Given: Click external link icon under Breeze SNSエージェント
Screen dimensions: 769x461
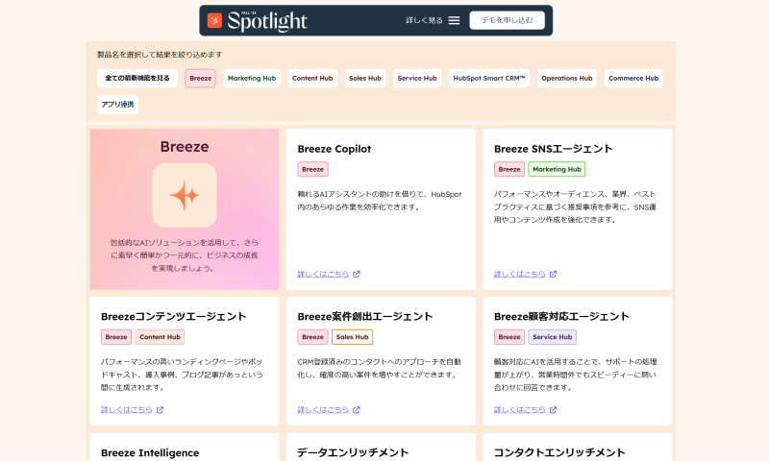Looking at the screenshot, I should click(554, 274).
